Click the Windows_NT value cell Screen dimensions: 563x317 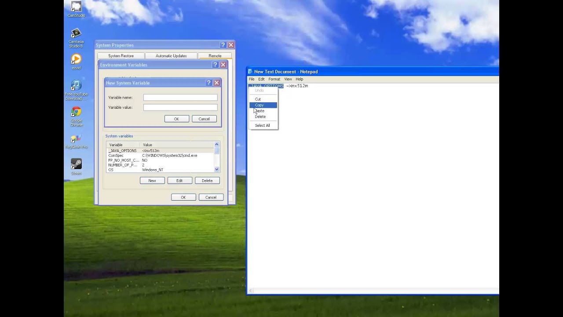pos(153,170)
